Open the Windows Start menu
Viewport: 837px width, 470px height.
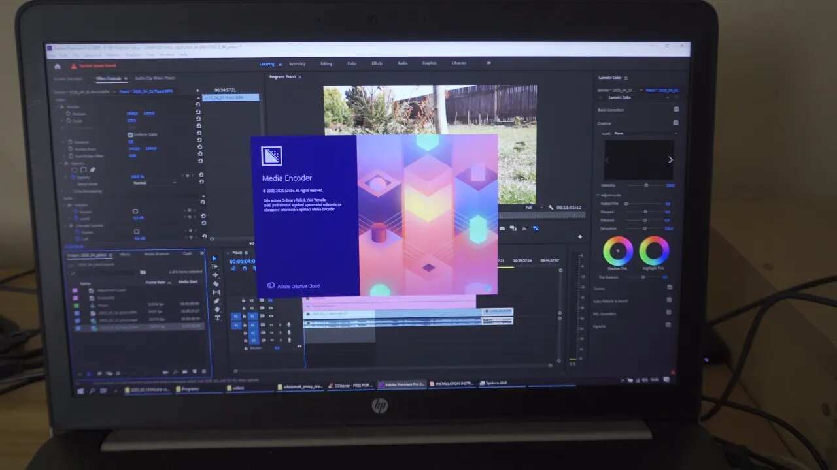[81, 391]
